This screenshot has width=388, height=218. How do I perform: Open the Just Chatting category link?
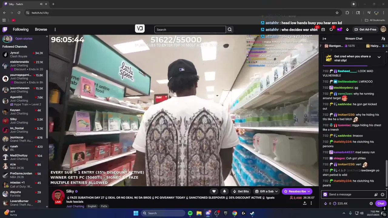pyautogui.click(x=75, y=206)
